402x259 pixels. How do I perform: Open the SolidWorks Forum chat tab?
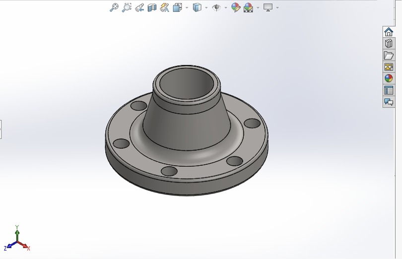pos(389,102)
